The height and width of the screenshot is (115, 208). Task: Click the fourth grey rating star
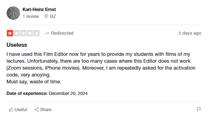pos(30,33)
